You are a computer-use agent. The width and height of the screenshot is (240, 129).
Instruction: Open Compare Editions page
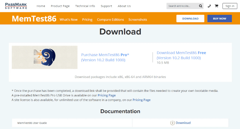(x=110, y=19)
